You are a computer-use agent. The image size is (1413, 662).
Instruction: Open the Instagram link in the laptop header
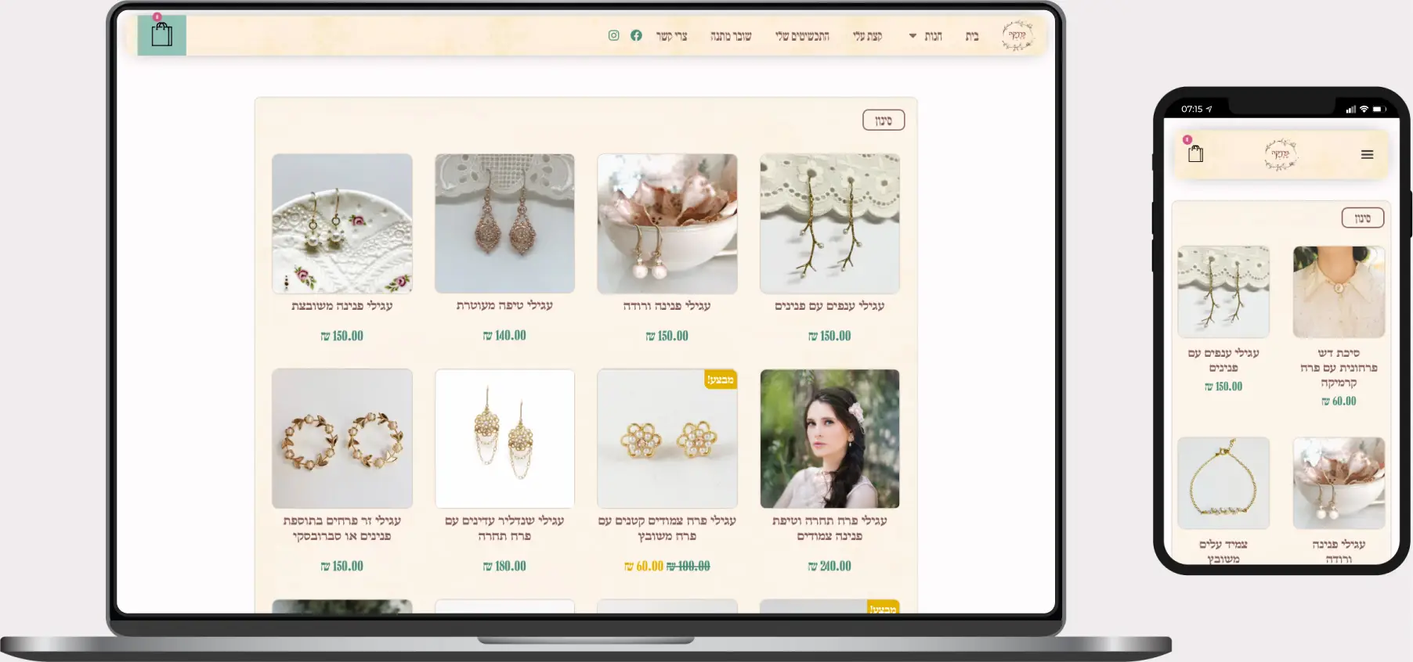click(614, 35)
